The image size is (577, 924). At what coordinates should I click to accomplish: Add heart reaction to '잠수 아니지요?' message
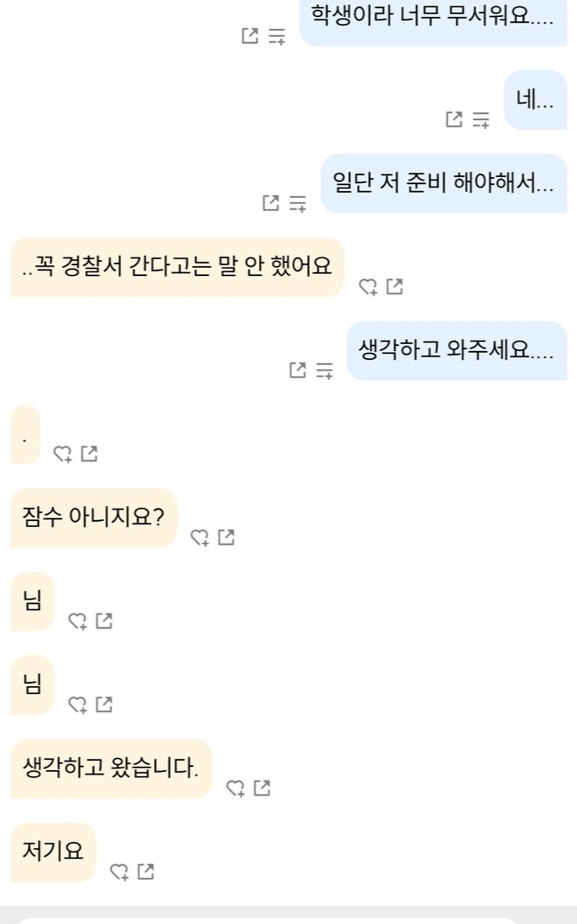pyautogui.click(x=200, y=538)
